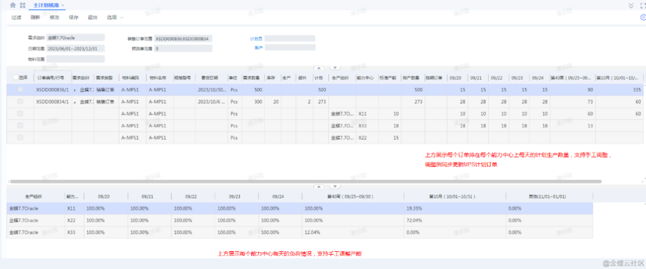Image resolution: width=646 pixels, height=269 pixels.
Task: Check the box for the X22 capacity row
Action: pyautogui.click(x=20, y=137)
